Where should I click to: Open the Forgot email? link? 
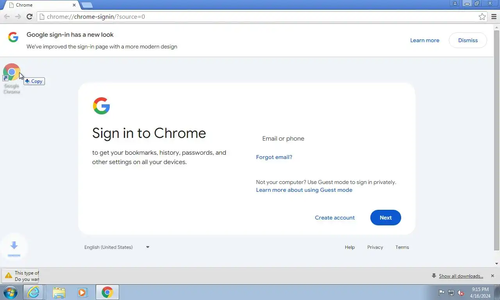pos(274,157)
